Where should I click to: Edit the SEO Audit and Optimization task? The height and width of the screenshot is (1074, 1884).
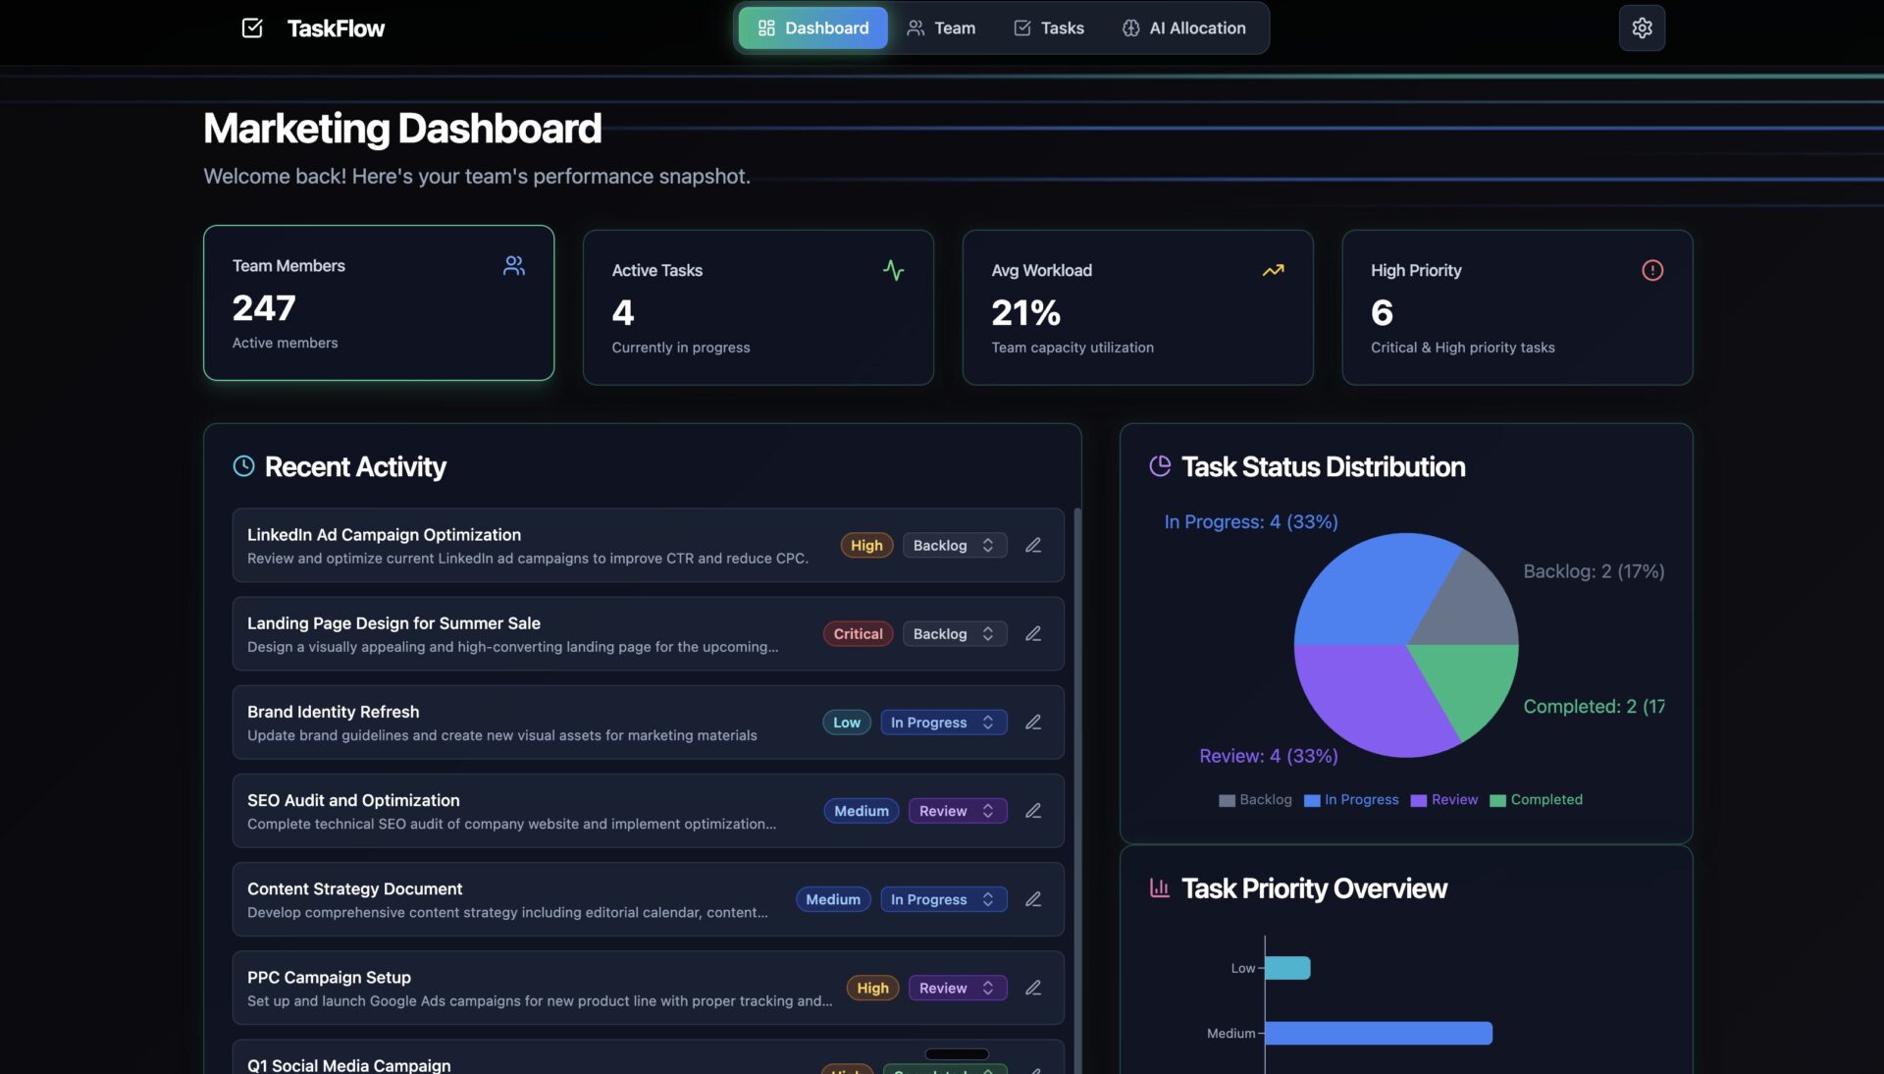(x=1033, y=811)
